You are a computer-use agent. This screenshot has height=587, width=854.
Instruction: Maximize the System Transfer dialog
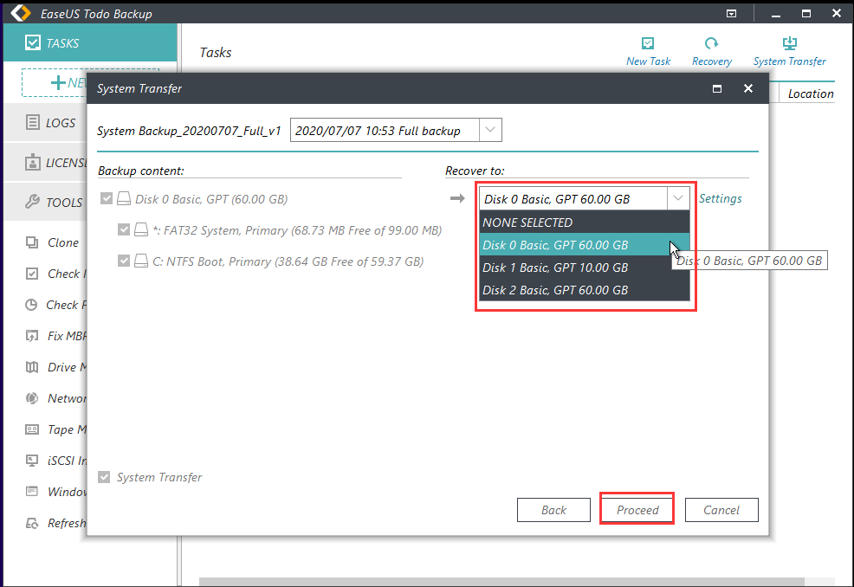[x=717, y=88]
